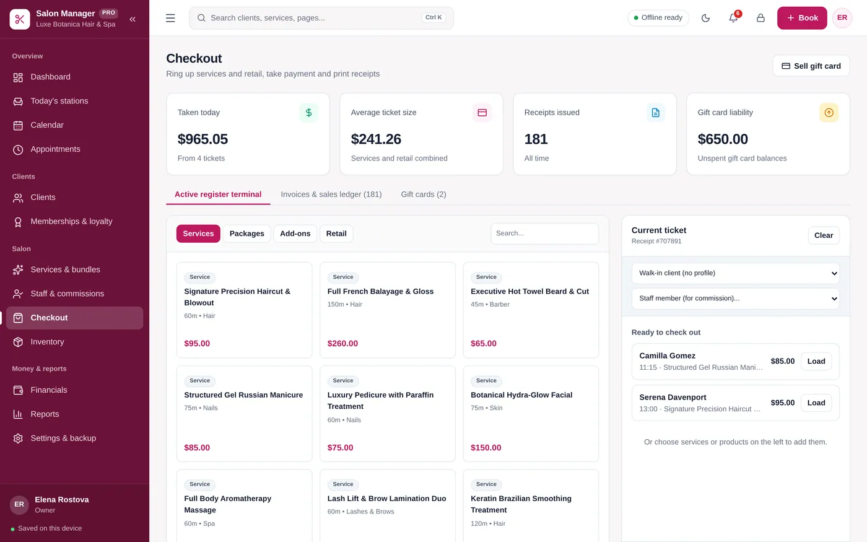Screen dimensions: 867x542
Task: Go to Services & bundles
Action: click(x=74, y=270)
